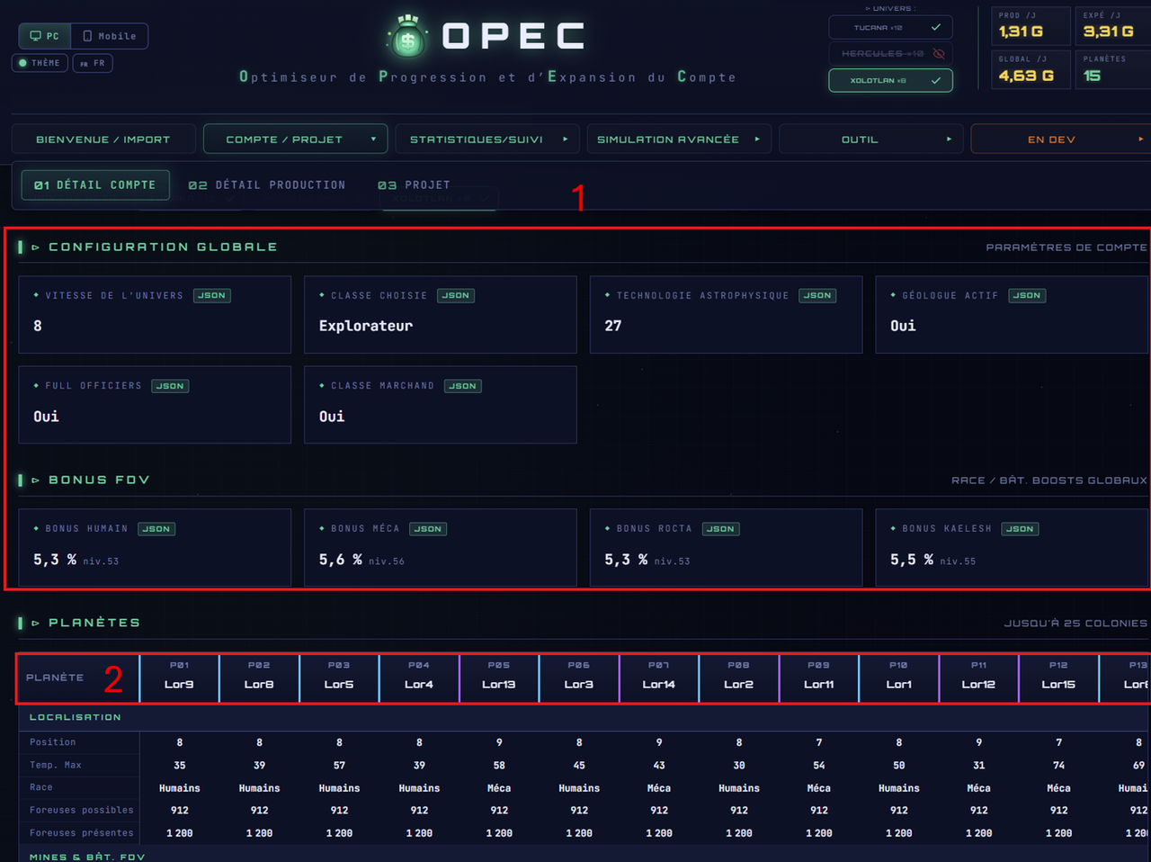This screenshot has height=862, width=1151.
Task: Click Temp. Max value 74 for P12
Action: tap(1059, 766)
